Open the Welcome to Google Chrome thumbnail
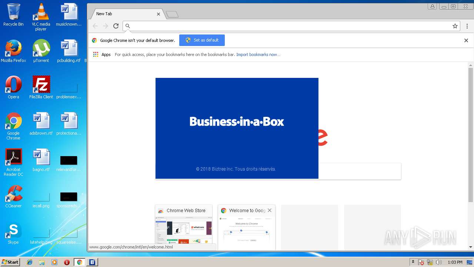474x267 pixels. click(247, 227)
